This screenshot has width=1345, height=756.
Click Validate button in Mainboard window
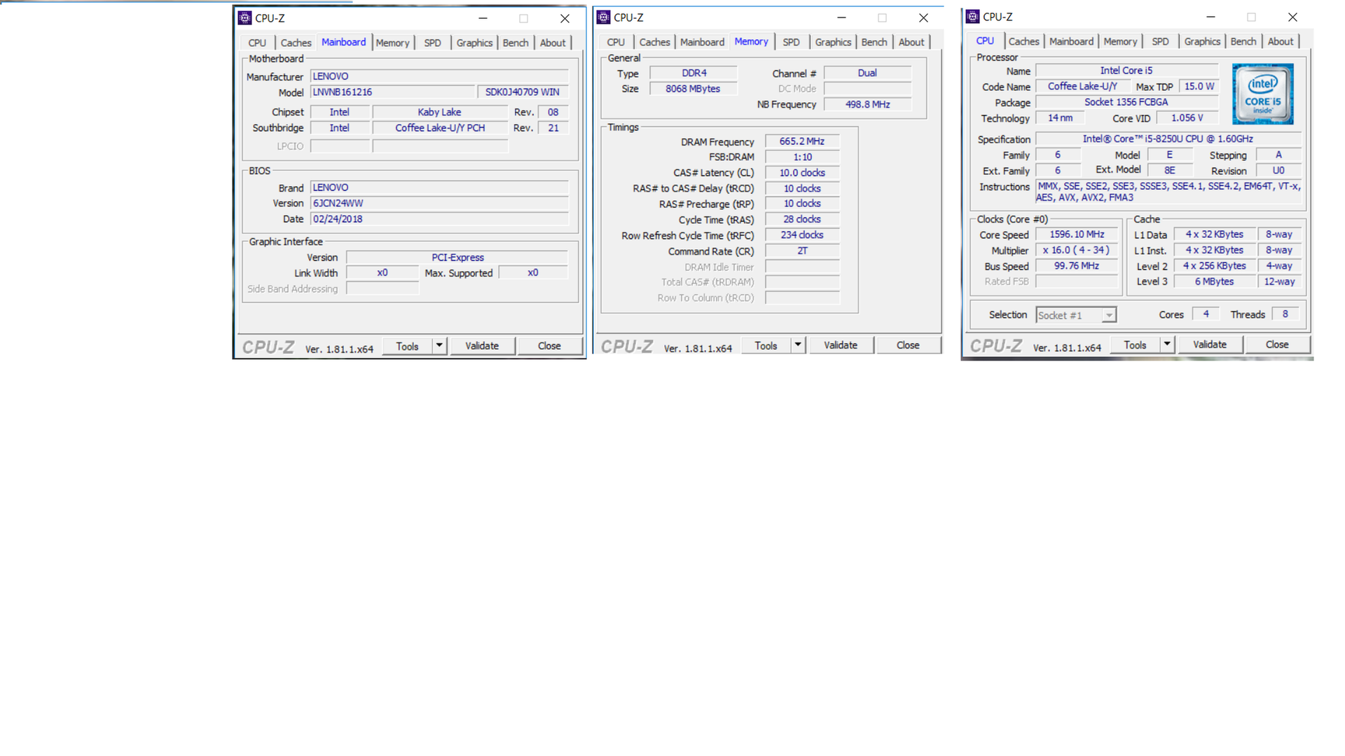tap(482, 346)
